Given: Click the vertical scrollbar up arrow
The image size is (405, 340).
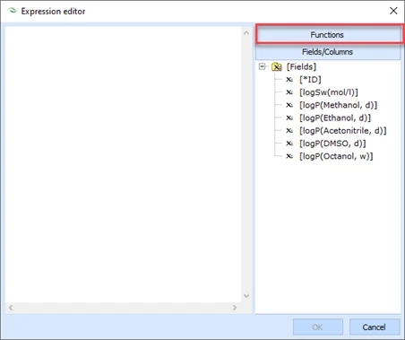Looking at the screenshot, I should (x=246, y=33).
